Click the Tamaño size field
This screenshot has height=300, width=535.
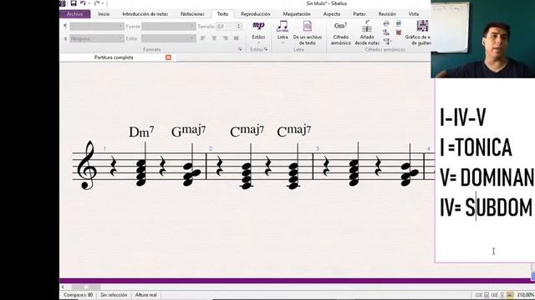(x=226, y=26)
